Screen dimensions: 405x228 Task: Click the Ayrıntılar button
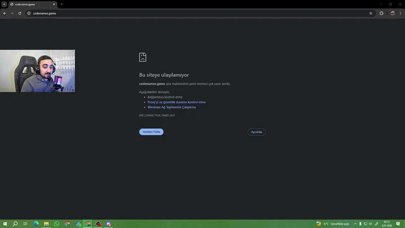tap(257, 132)
